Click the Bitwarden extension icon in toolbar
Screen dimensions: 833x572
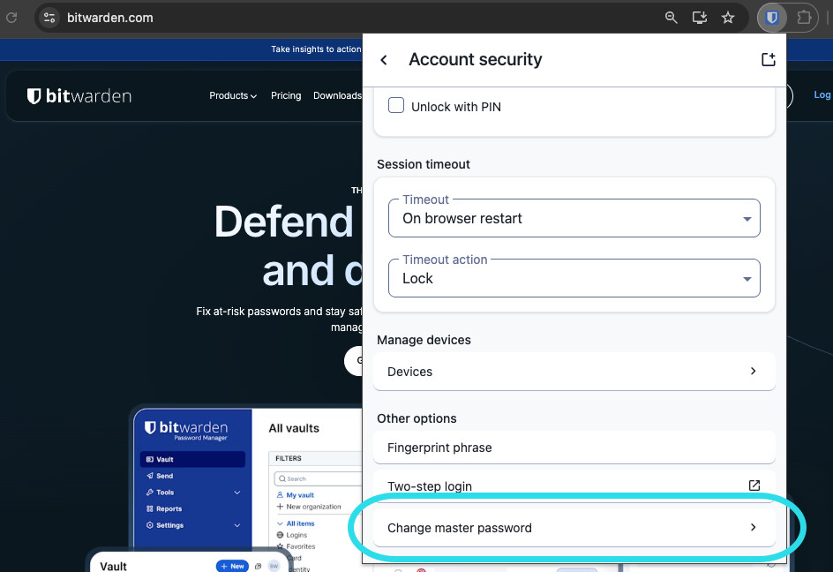pyautogui.click(x=771, y=18)
